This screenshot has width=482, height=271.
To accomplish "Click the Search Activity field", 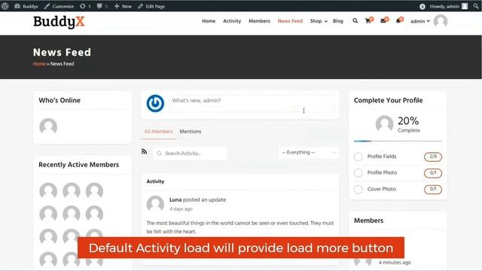I will point(191,153).
